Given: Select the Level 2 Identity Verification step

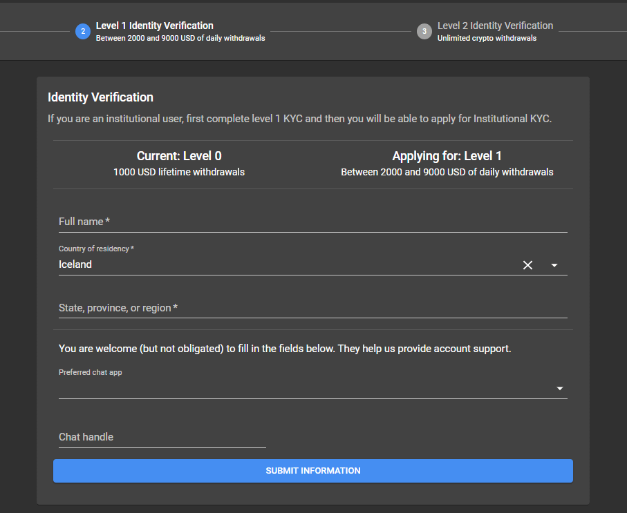Looking at the screenshot, I should (495, 26).
